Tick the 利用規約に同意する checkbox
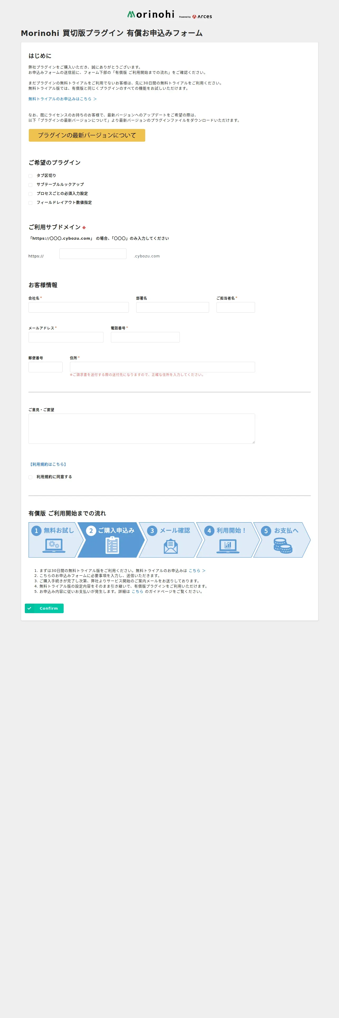This screenshot has height=1018, width=339. click(x=30, y=477)
